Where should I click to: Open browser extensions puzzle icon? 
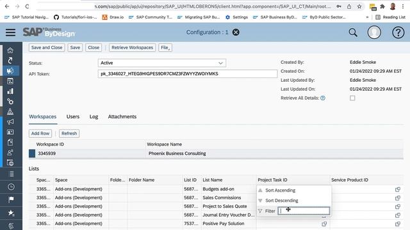[382, 6]
